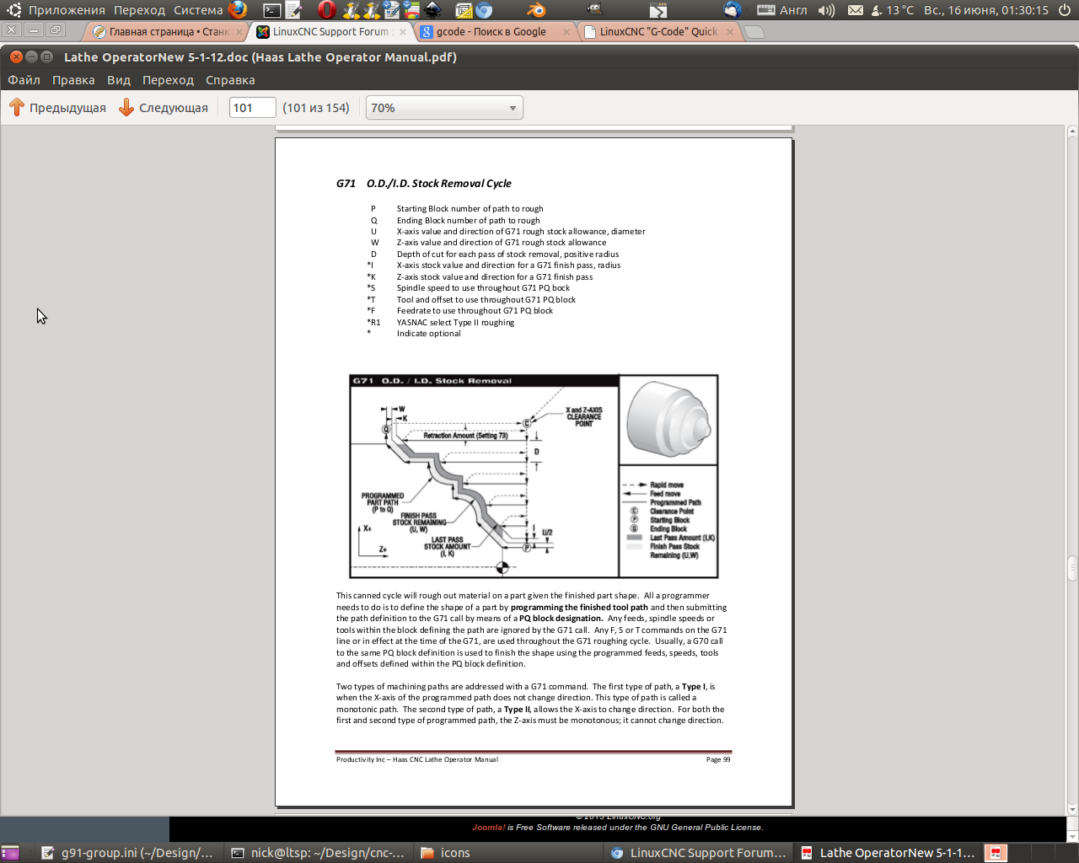Open Система menu in the top panel

click(198, 10)
